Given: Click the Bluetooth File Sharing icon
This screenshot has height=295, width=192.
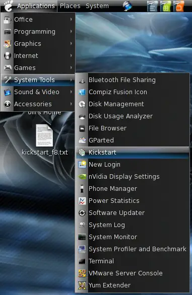Looking at the screenshot, I should click(x=82, y=81).
